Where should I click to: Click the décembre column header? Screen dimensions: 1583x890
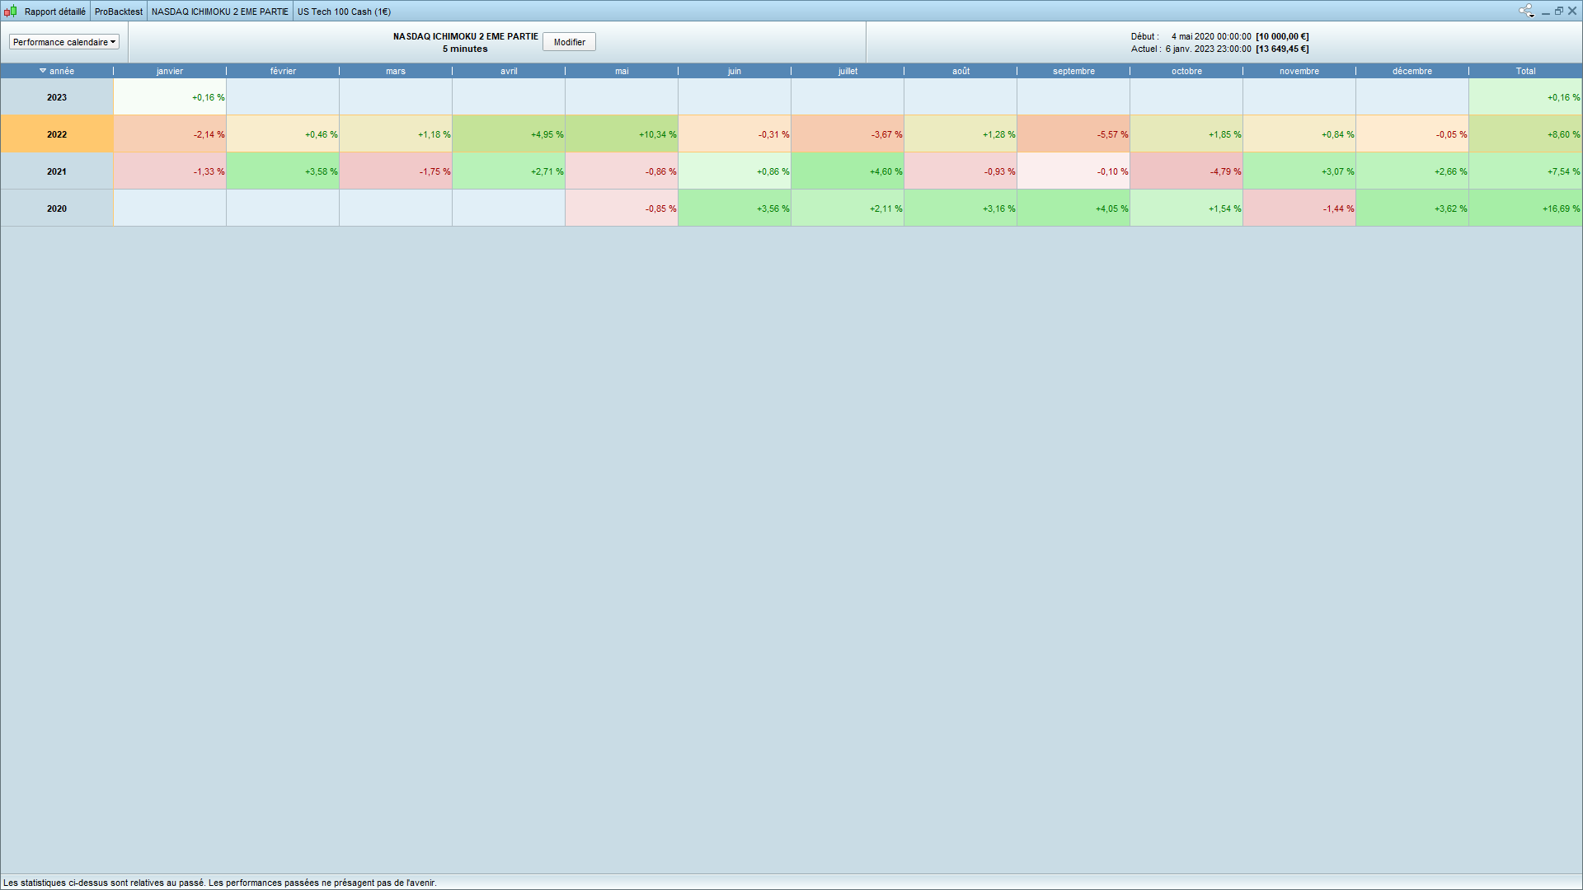point(1412,71)
